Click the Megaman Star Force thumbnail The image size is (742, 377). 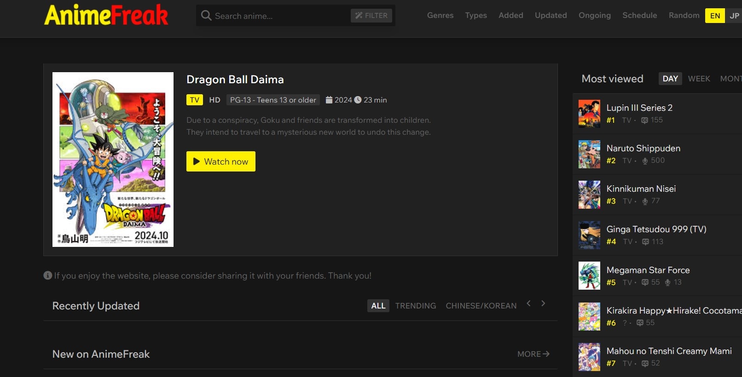[x=589, y=276]
